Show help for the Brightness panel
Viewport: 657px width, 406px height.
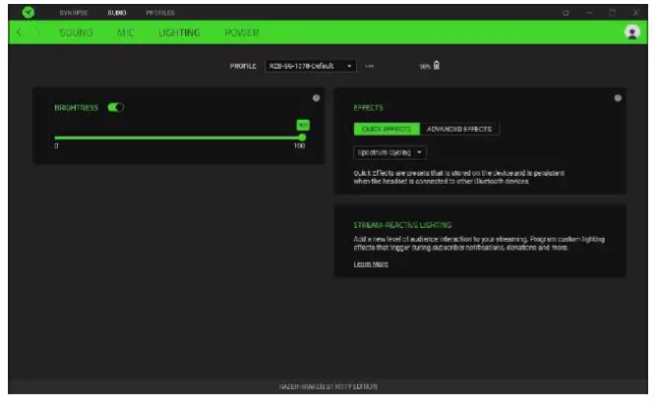pyautogui.click(x=316, y=98)
